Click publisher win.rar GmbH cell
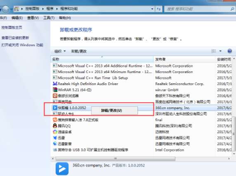Viewport: 236px width, 176px height. click(x=167, y=90)
